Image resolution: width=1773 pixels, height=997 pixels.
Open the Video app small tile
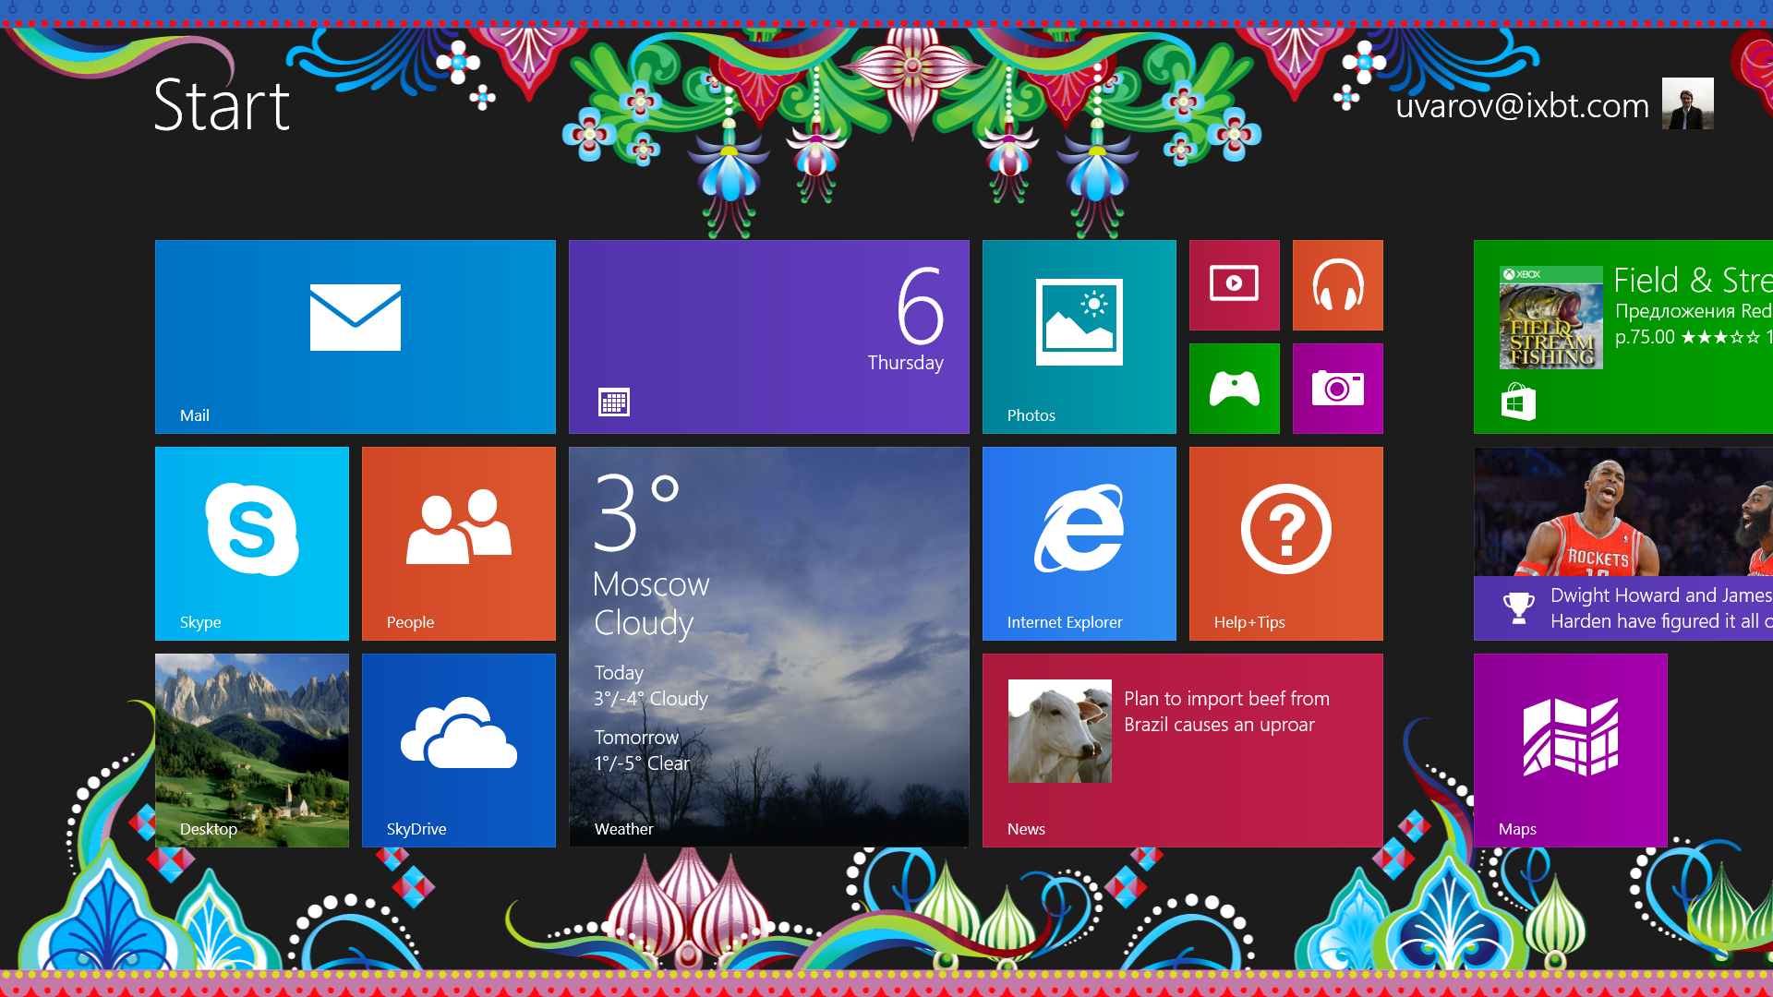point(1234,285)
